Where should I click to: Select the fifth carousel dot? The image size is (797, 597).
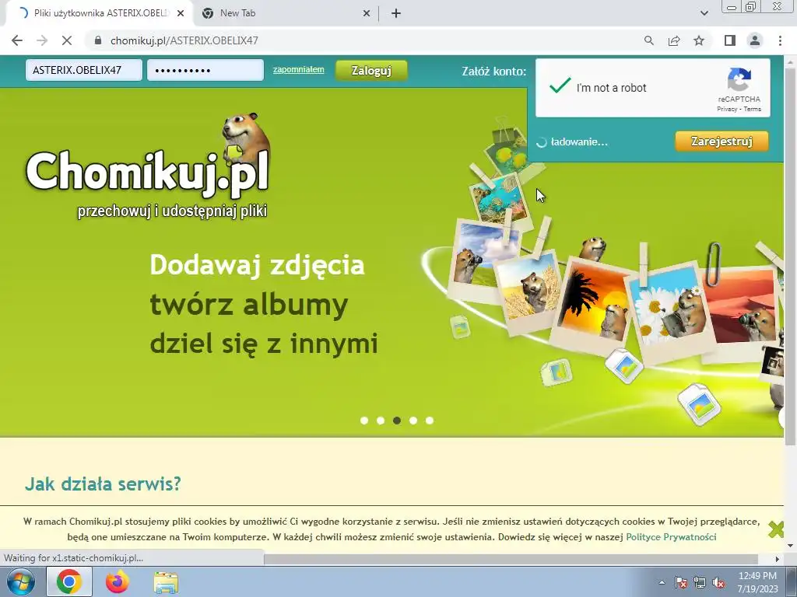pos(430,421)
